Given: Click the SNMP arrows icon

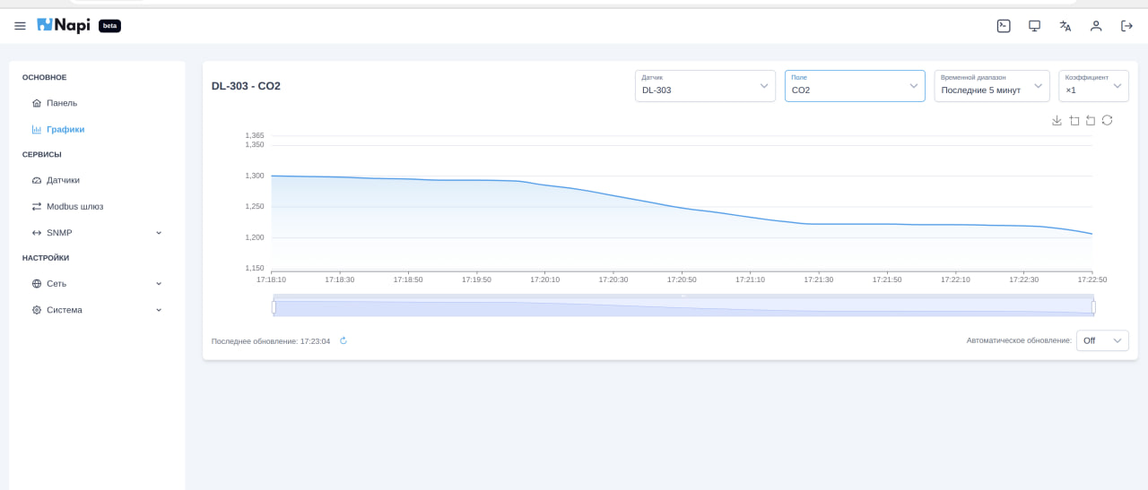Looking at the screenshot, I should click(37, 233).
